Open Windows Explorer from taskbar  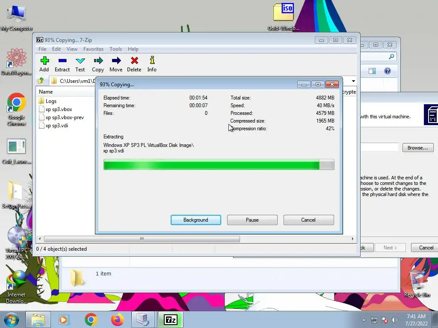(38, 319)
